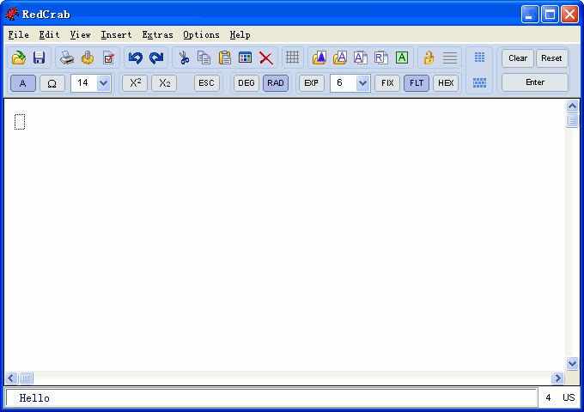Click the open file folder icon
The height and width of the screenshot is (412, 584).
point(18,58)
